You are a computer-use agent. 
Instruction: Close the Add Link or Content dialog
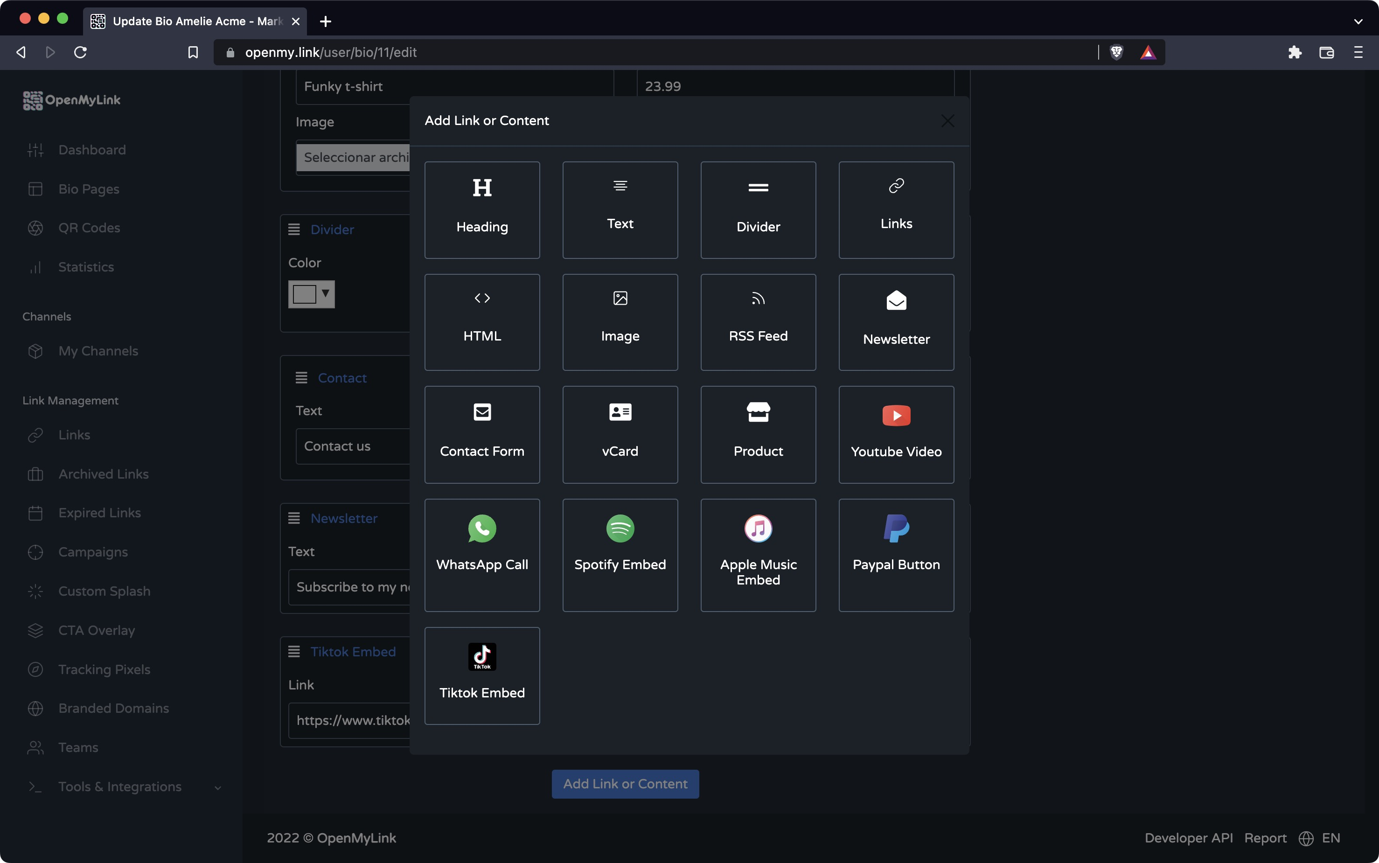[947, 121]
